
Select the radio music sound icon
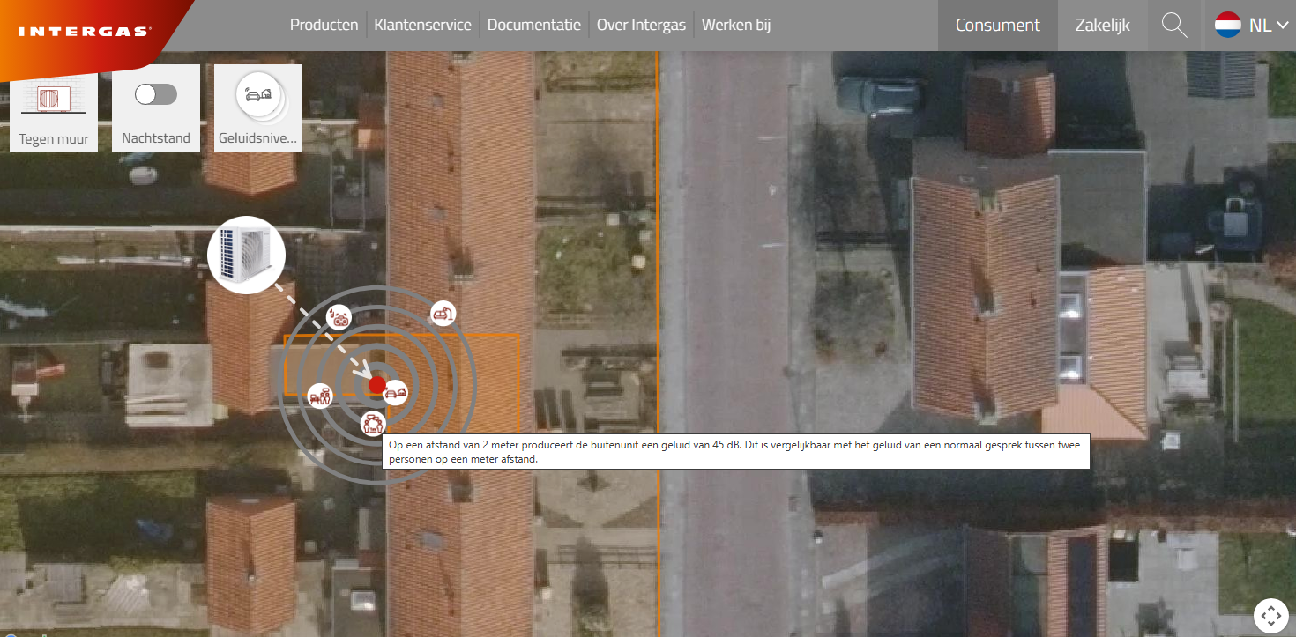point(339,317)
